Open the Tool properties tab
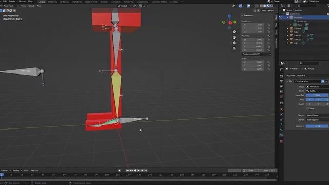Screen dimensions: 329x185 281,69
